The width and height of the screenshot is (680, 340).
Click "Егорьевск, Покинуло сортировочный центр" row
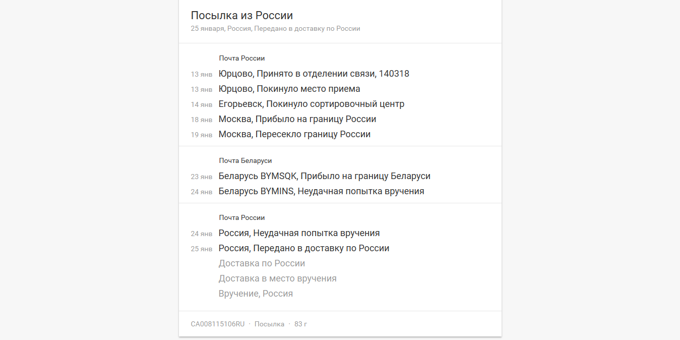point(311,104)
